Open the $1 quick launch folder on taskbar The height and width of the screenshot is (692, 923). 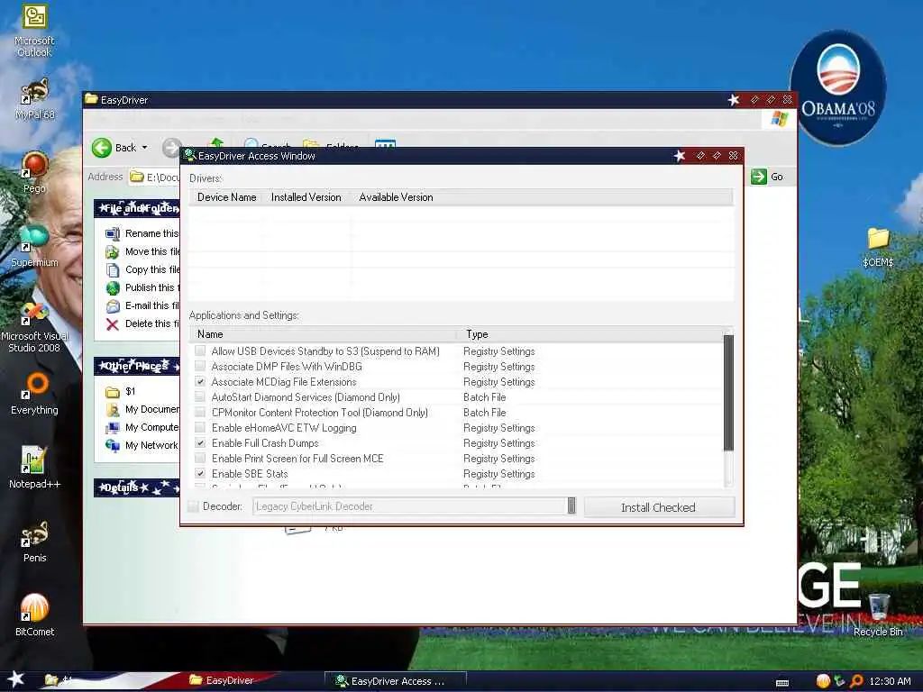[58, 680]
